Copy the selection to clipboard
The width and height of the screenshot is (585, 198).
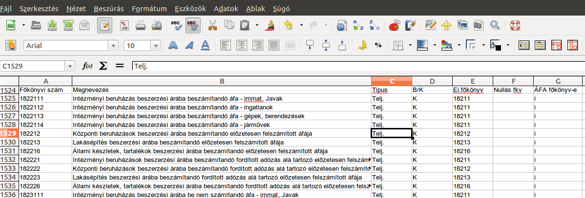pos(229,25)
